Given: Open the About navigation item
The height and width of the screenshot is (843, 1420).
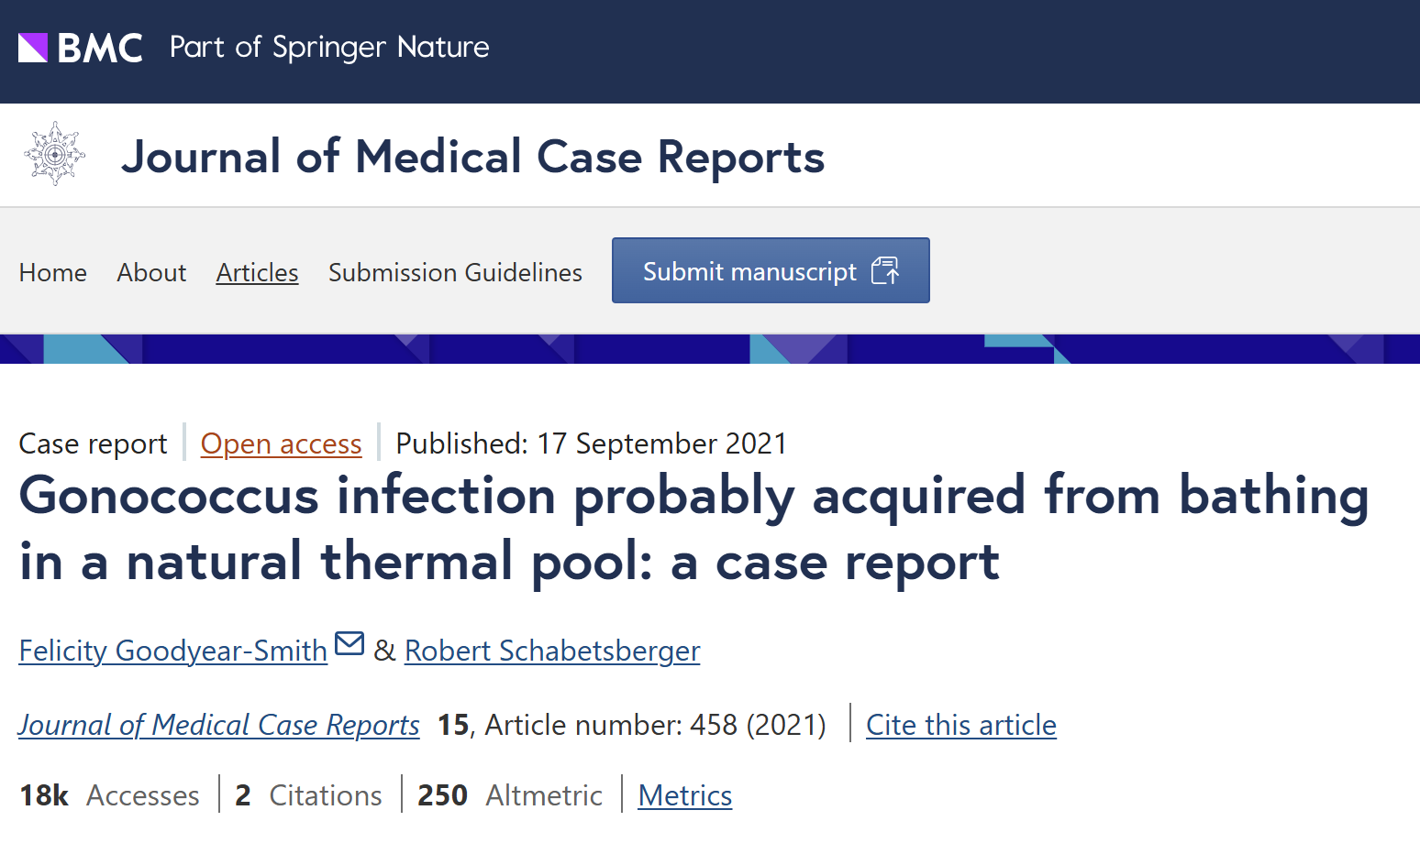Looking at the screenshot, I should (151, 272).
